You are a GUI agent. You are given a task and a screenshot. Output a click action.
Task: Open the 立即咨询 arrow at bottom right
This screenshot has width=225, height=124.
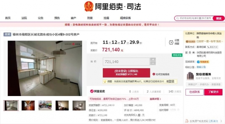click(221, 121)
